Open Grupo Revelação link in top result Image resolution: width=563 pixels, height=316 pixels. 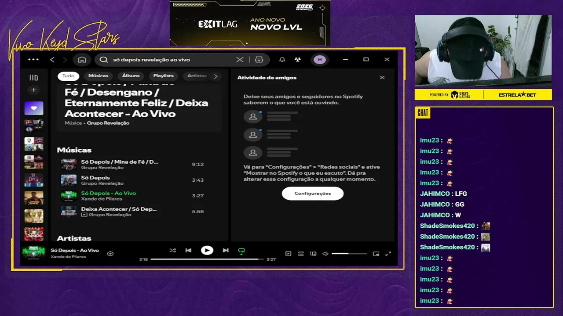pyautogui.click(x=108, y=123)
